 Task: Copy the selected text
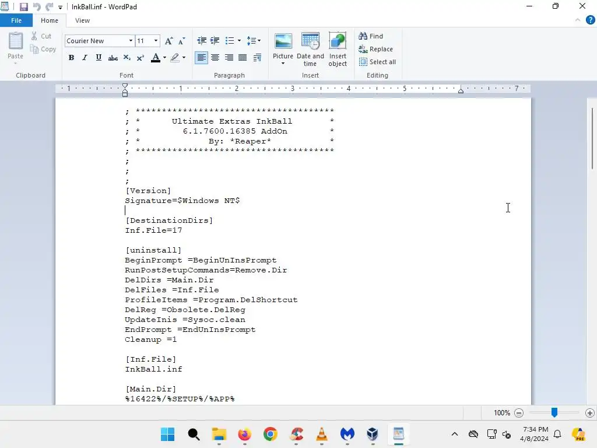pos(43,49)
